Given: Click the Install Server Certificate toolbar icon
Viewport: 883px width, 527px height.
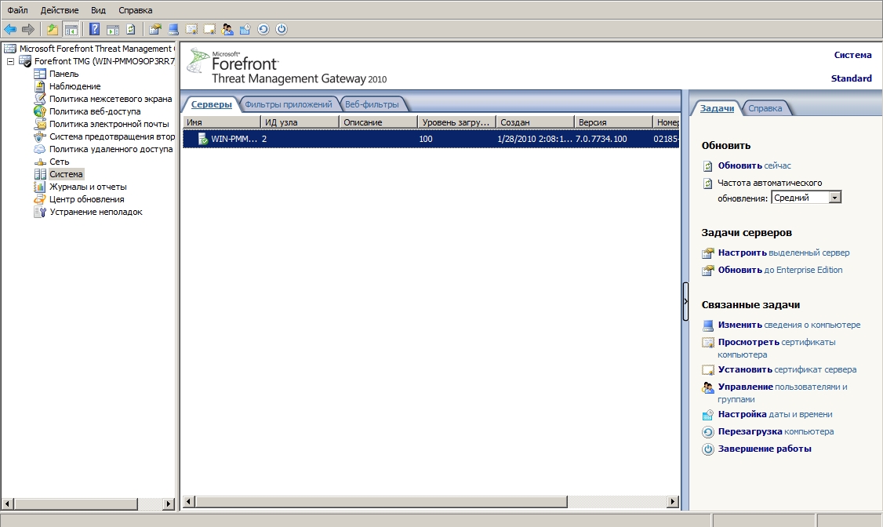Looking at the screenshot, I should tap(209, 29).
